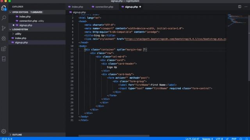250x140 pixels.
Task: Click 'First Name' label text on line 21
Action: pyautogui.click(x=158, y=85)
